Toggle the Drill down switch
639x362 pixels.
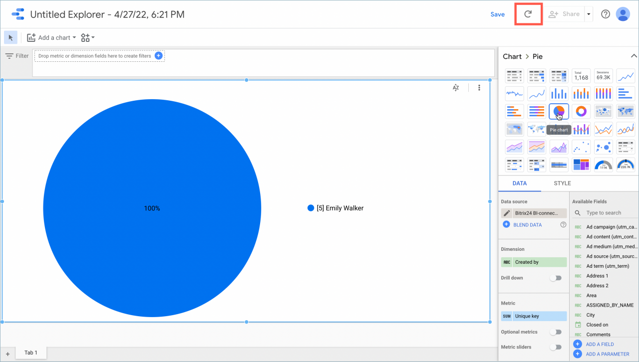tap(556, 278)
